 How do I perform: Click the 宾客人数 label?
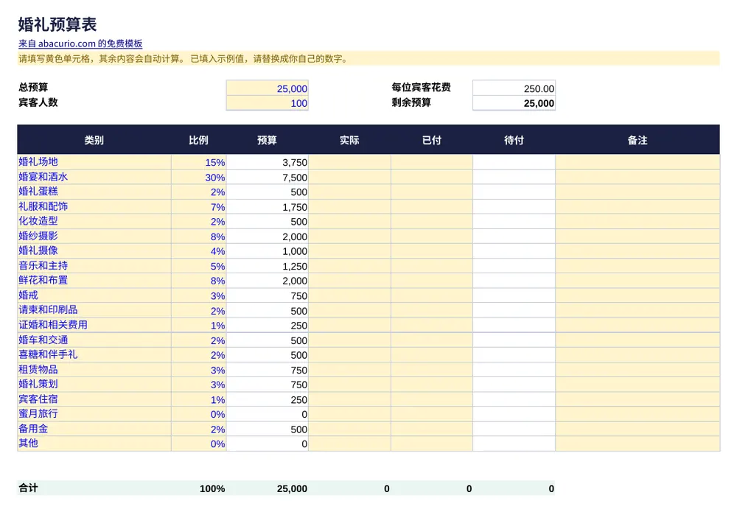(x=38, y=102)
